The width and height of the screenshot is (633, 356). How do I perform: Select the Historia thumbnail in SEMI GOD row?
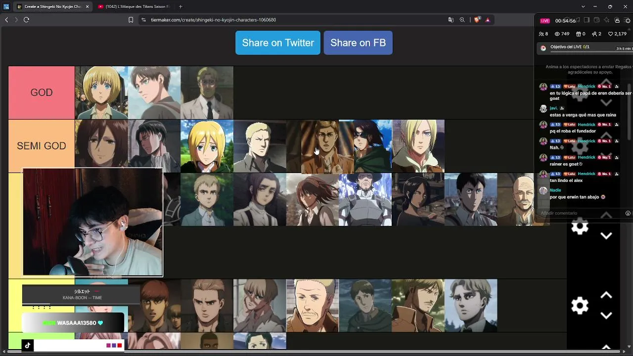coord(207,146)
